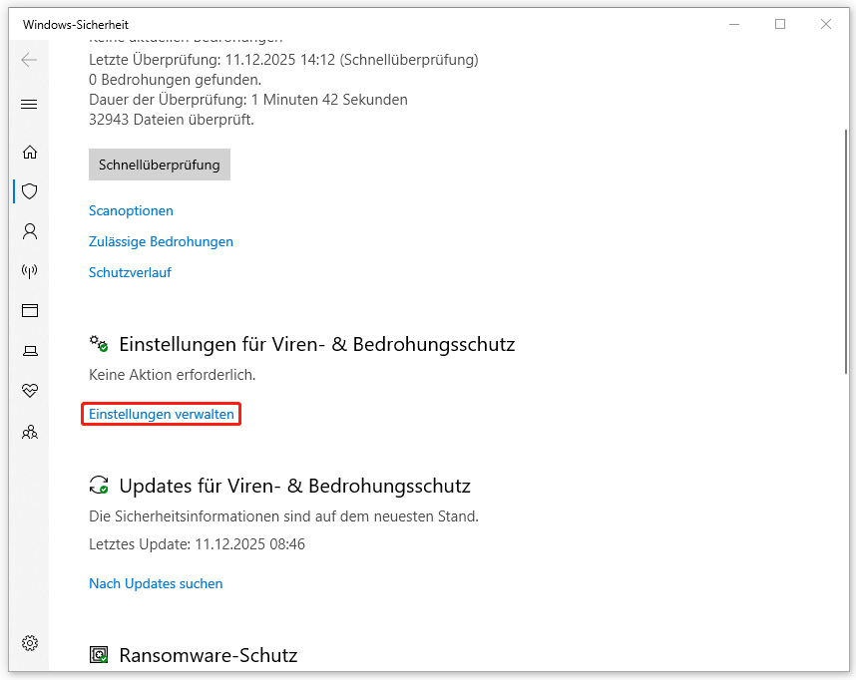Click gear icon beside Einstellungen für Viren- & Bedrohungsschutz
This screenshot has height=680, width=856.
(99, 344)
